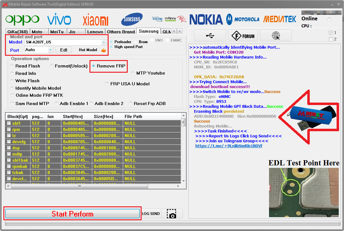Check the sbl1 partition checkbox

[9, 123]
